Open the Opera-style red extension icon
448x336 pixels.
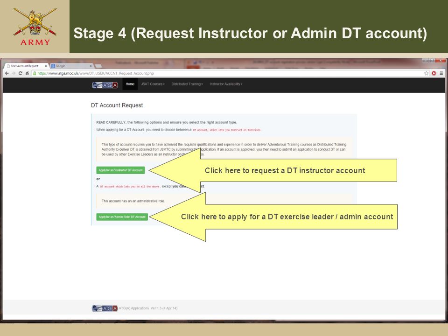[434, 73]
